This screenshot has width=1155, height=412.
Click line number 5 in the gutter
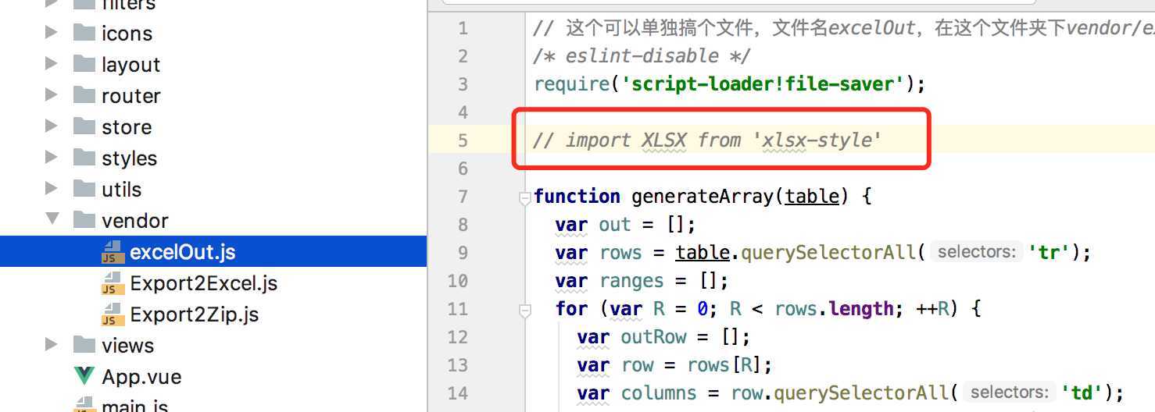pos(463,140)
